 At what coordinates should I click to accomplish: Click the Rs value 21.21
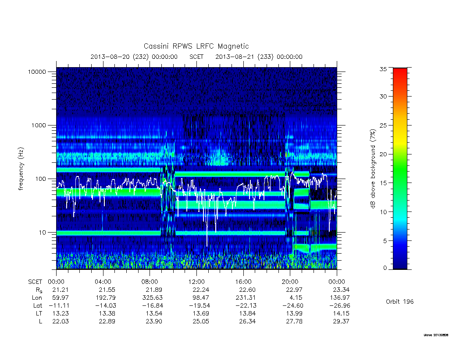click(x=61, y=290)
